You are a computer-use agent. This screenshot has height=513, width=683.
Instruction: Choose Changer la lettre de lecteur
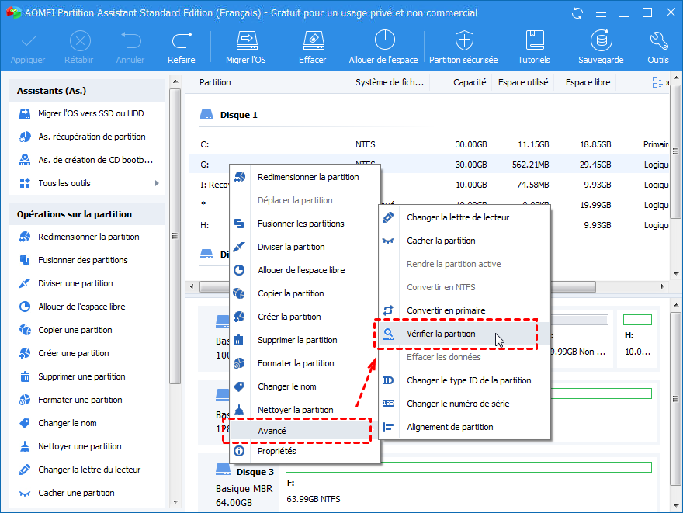point(457,217)
